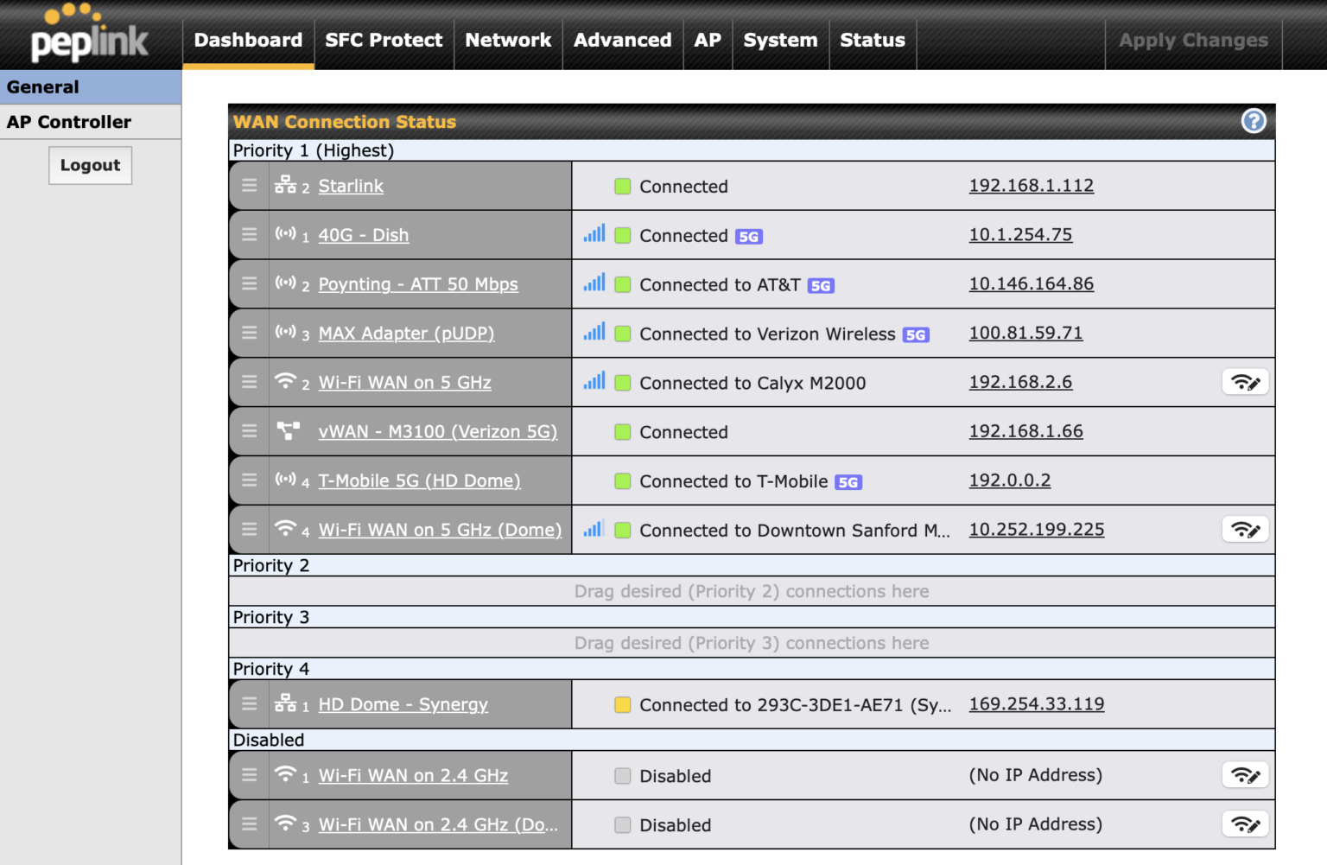Switch to the Network tab
Viewport: 1327px width, 865px height.
[508, 40]
